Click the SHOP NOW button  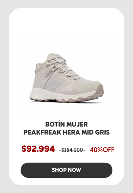[x=66, y=170]
